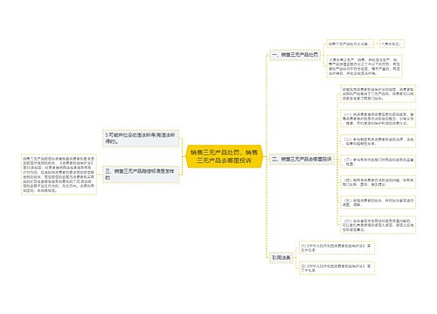437x314 pixels.
Task: Select node '一、销售三无产品处罚'
Action: coord(295,55)
